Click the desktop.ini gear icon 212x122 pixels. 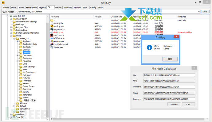[52, 32]
